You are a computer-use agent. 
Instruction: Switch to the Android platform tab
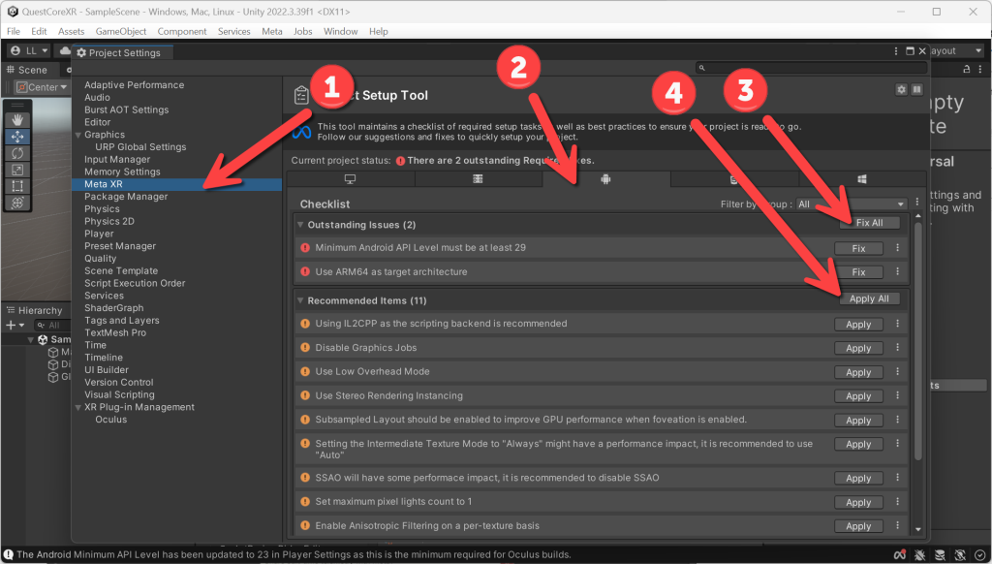pos(606,179)
